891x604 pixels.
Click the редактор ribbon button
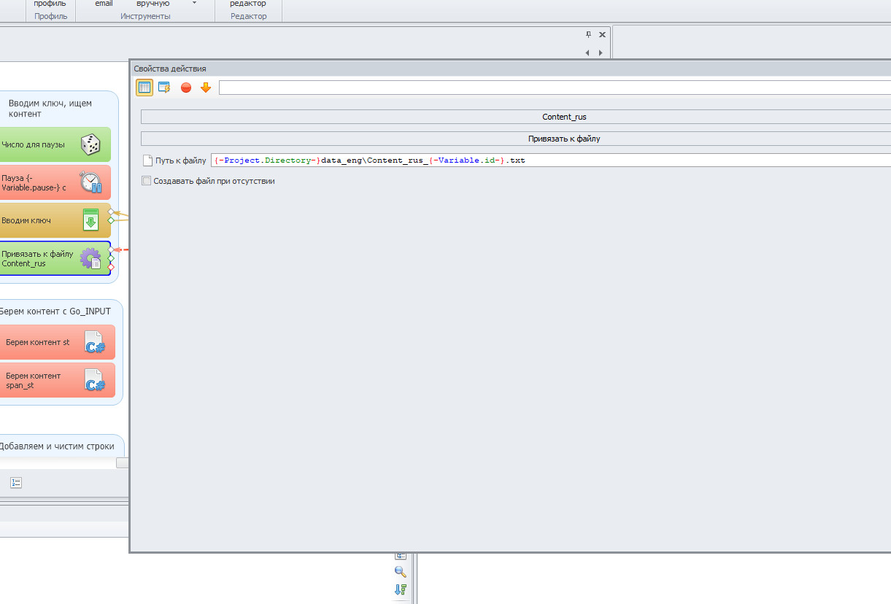[x=248, y=4]
